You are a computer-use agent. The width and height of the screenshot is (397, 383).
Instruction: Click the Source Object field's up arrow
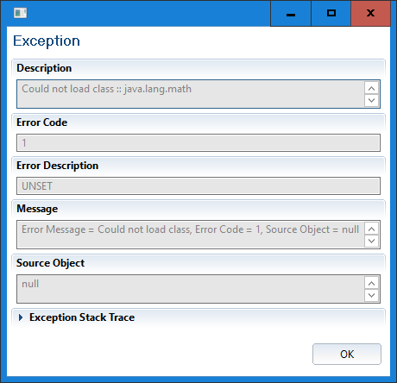371,283
